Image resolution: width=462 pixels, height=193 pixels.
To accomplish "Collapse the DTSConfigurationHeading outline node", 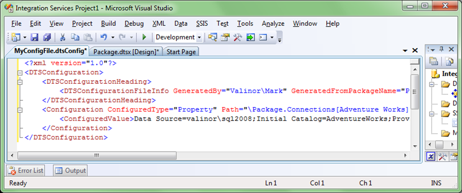I will pos(19,82).
